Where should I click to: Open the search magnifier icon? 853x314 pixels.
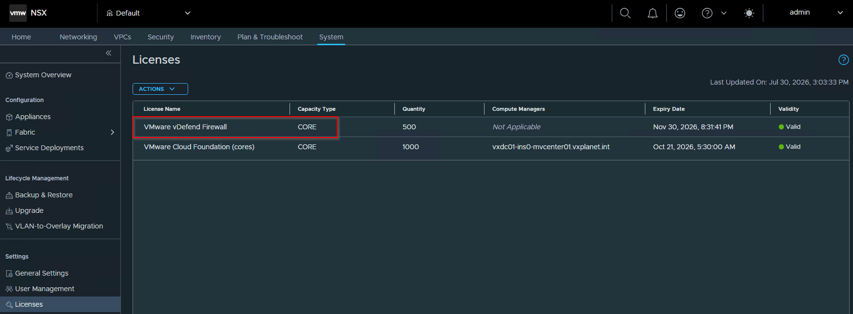coord(625,13)
